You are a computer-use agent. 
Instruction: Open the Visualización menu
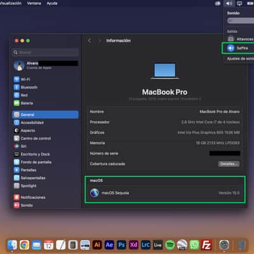(11, 3)
